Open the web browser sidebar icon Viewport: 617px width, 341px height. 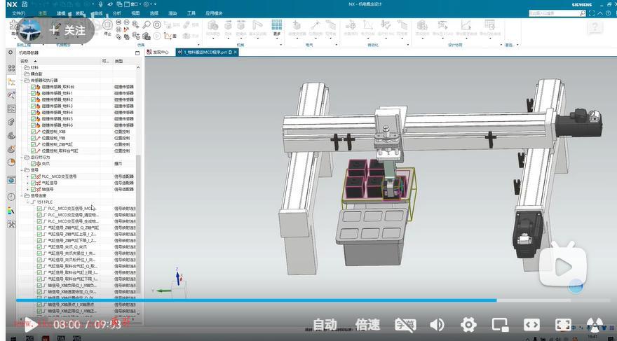click(x=11, y=180)
